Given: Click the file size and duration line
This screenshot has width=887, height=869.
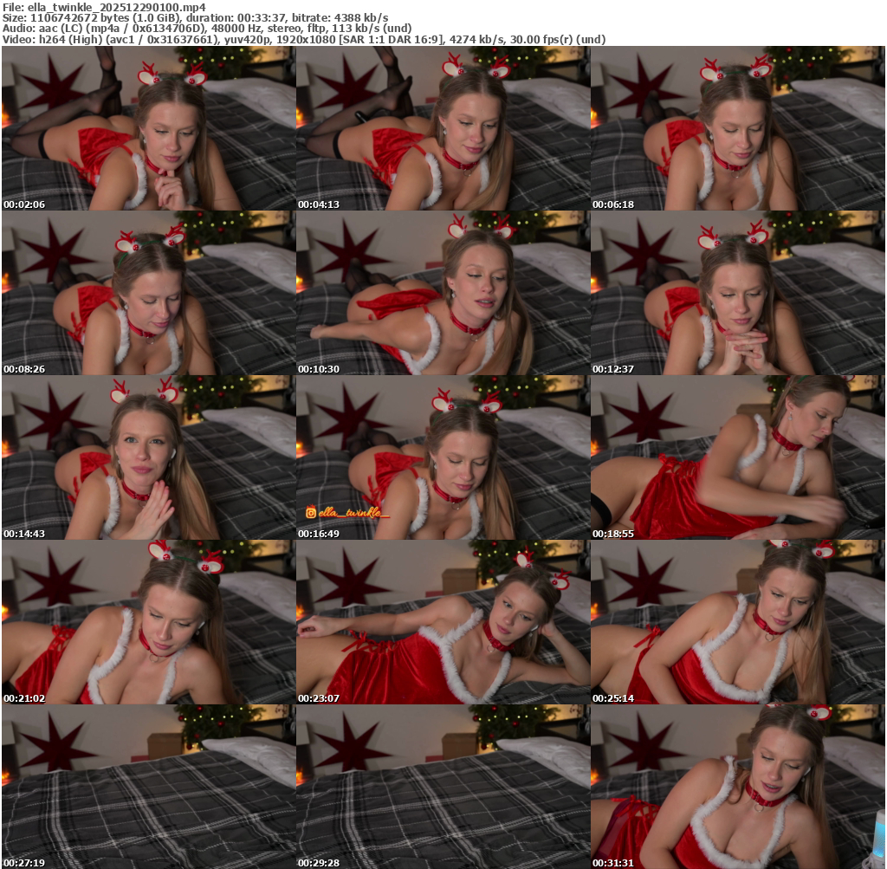Looking at the screenshot, I should [195, 17].
